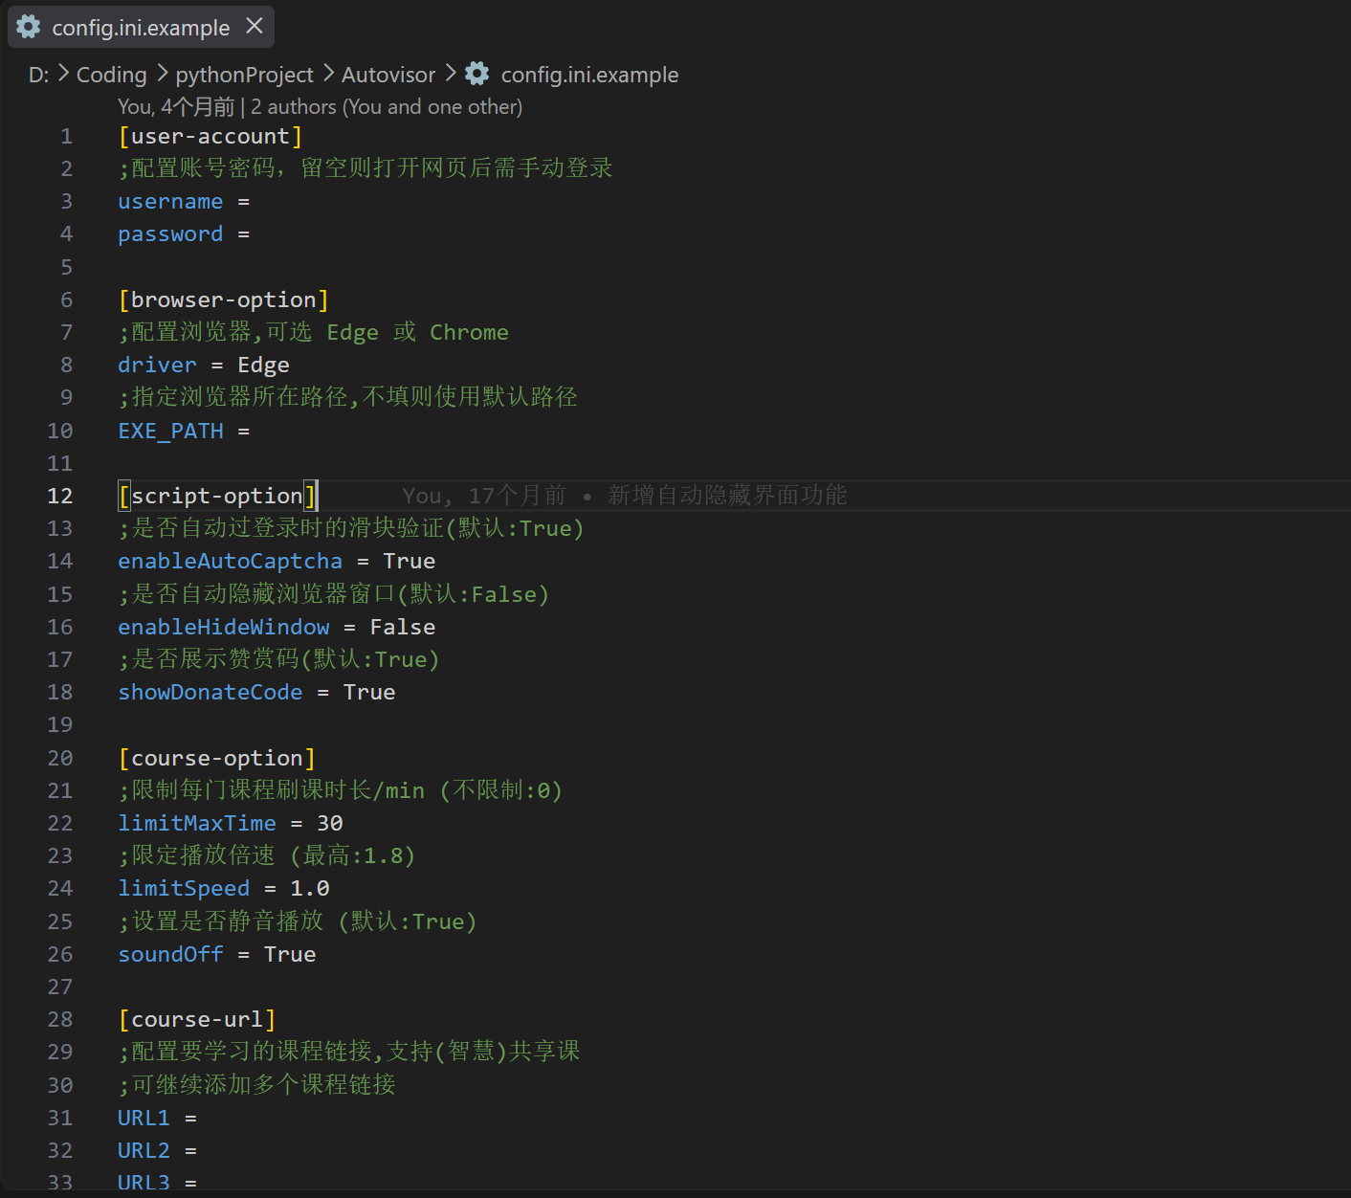Click the [user-account] section header
Screen dimensions: 1351x1198
click(210, 137)
